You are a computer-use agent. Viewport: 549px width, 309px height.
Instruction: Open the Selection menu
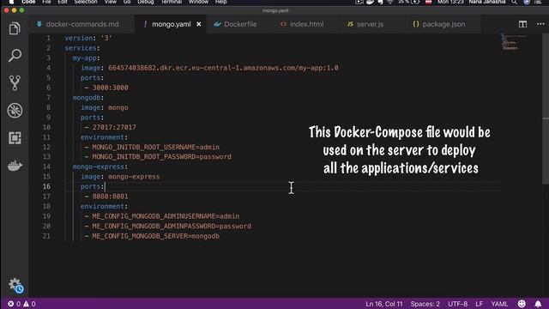[x=86, y=2]
